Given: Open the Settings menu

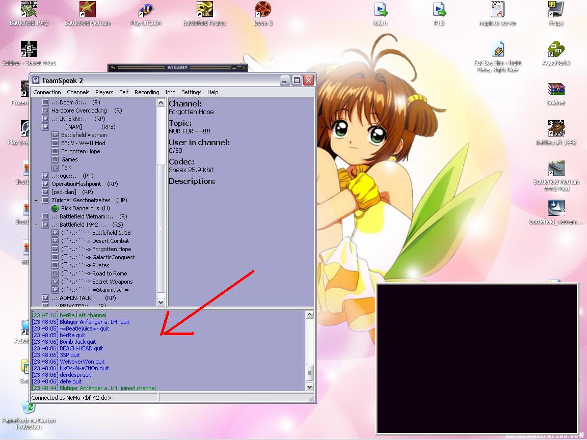Looking at the screenshot, I should (191, 92).
